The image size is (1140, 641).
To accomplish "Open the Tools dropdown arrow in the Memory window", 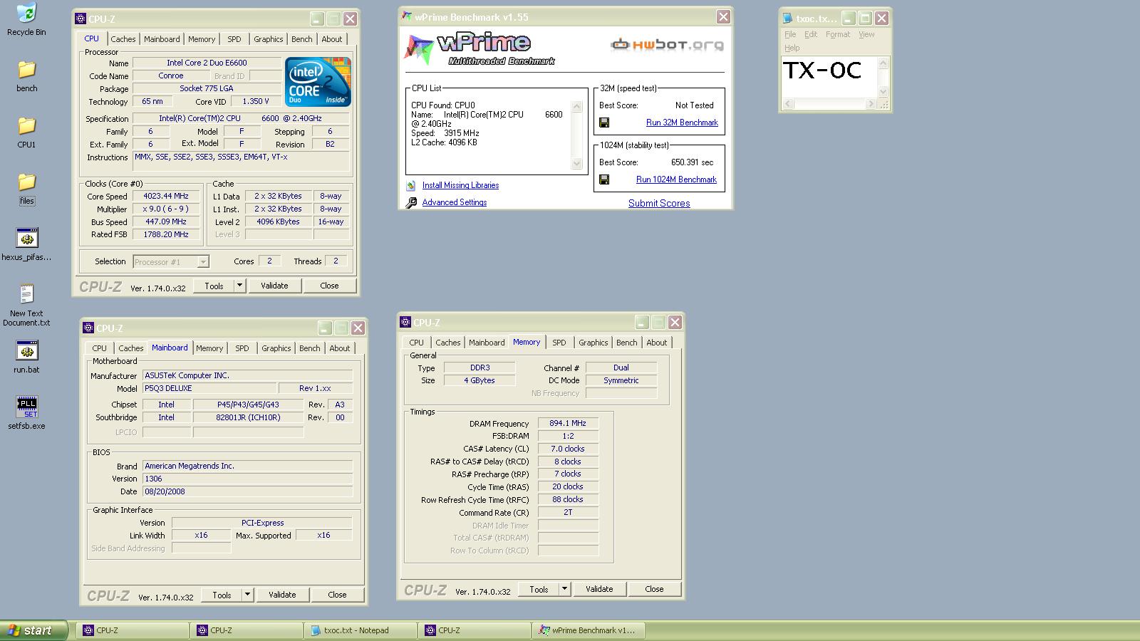I will click(564, 589).
